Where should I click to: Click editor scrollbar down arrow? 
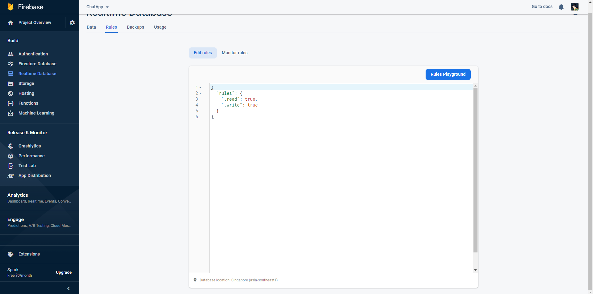click(x=475, y=270)
